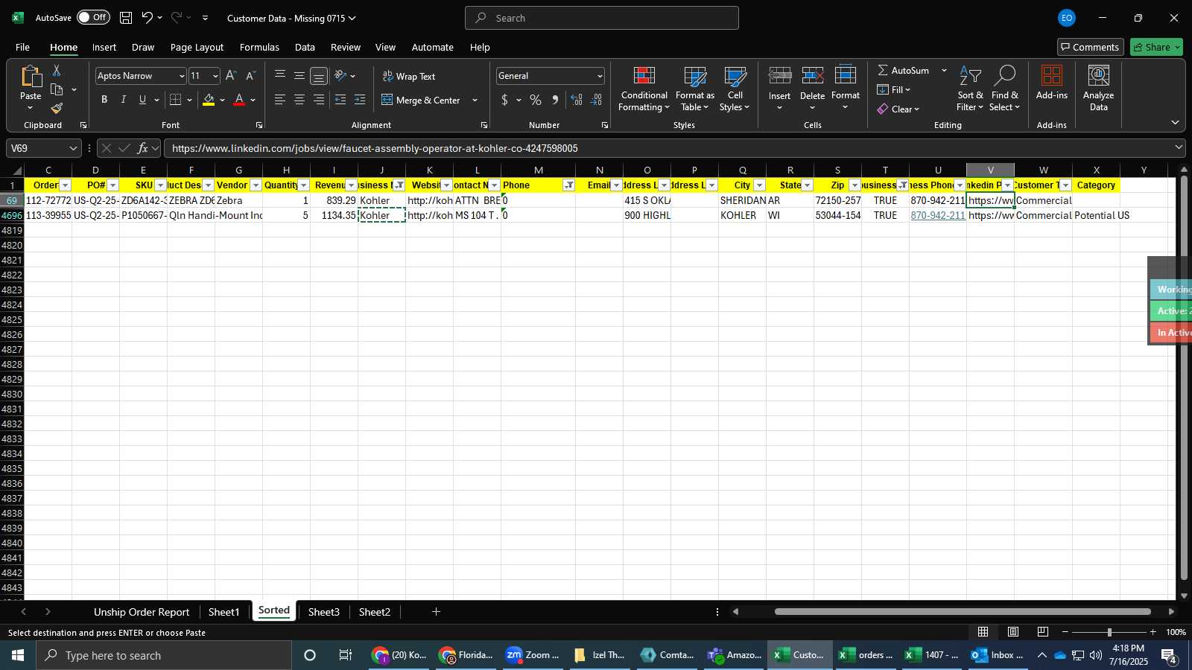Screen dimensions: 1192x670
Task: Increase font size with the large A icon
Action: coord(231,76)
